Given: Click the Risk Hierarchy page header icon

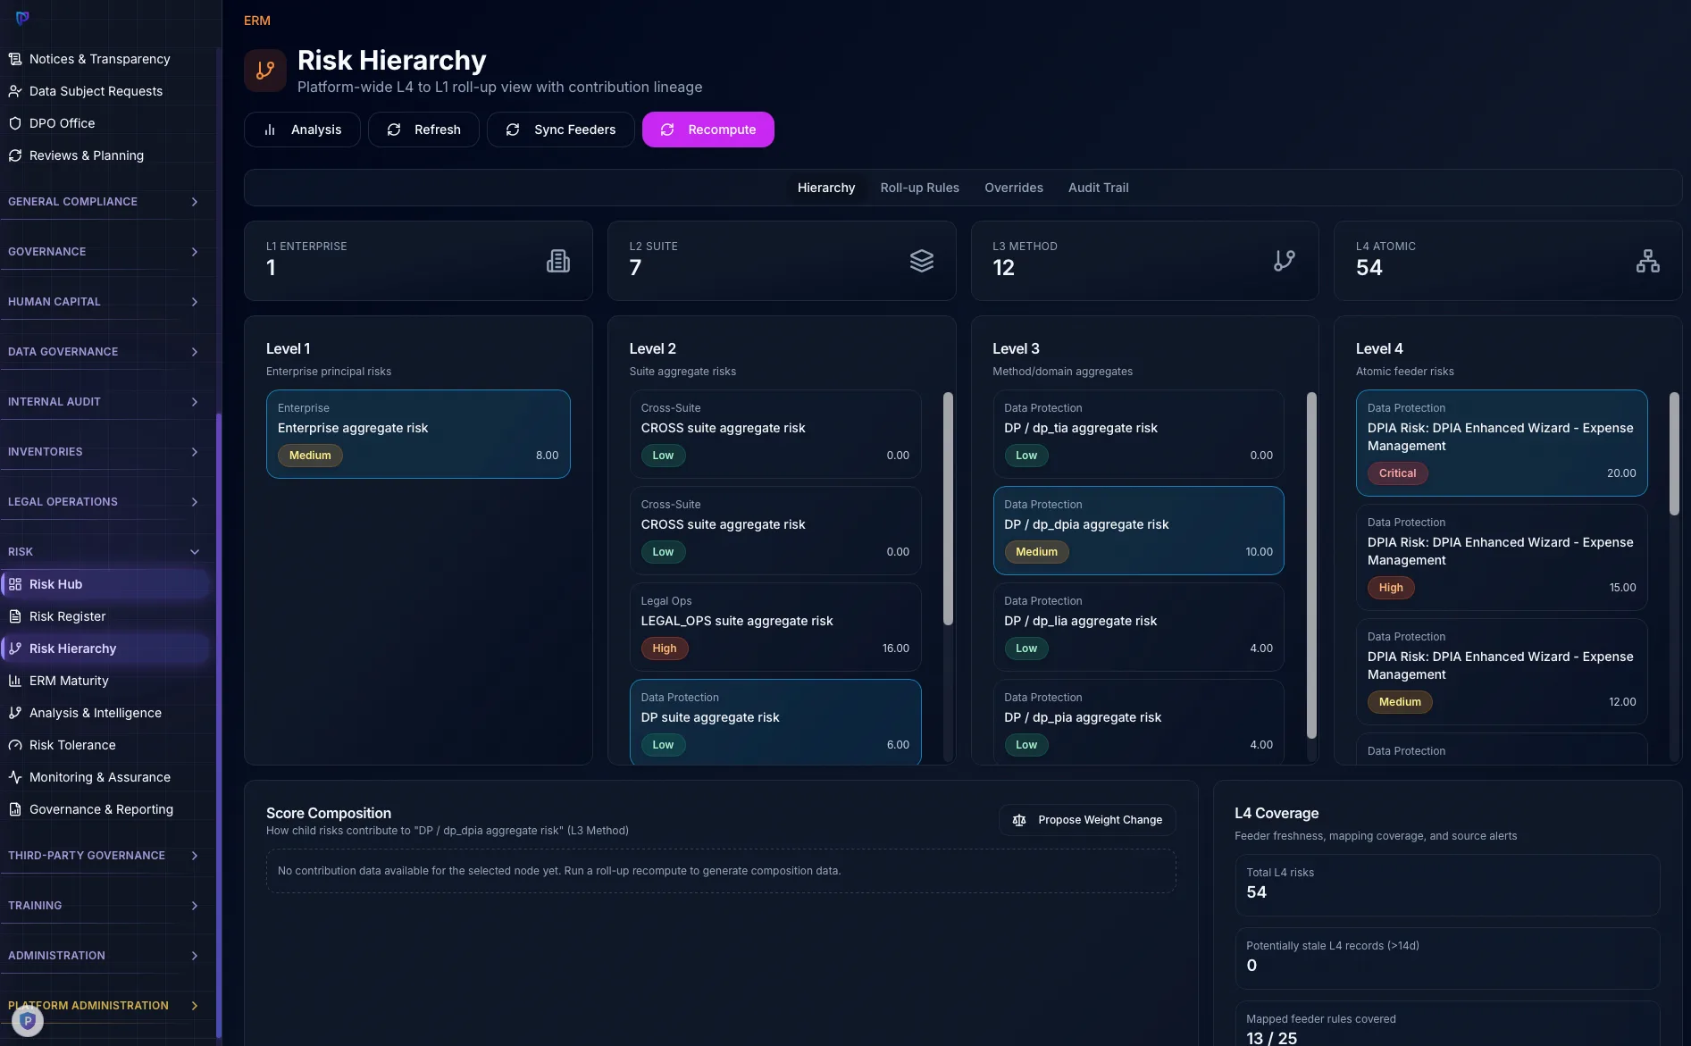Looking at the screenshot, I should coord(265,71).
